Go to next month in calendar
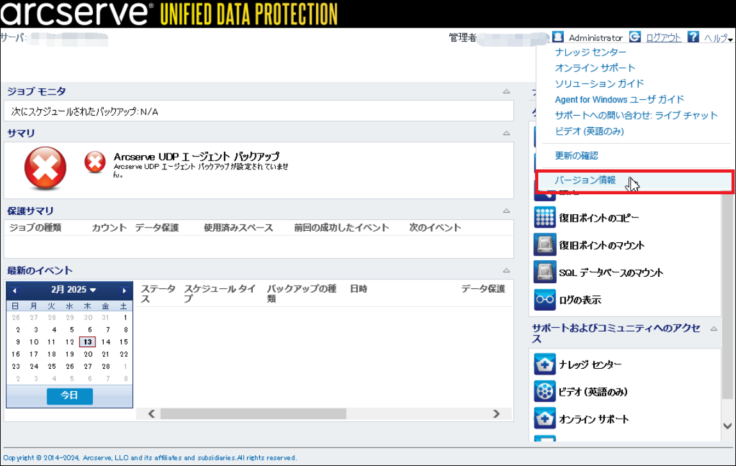The height and width of the screenshot is (466, 736). coord(124,291)
